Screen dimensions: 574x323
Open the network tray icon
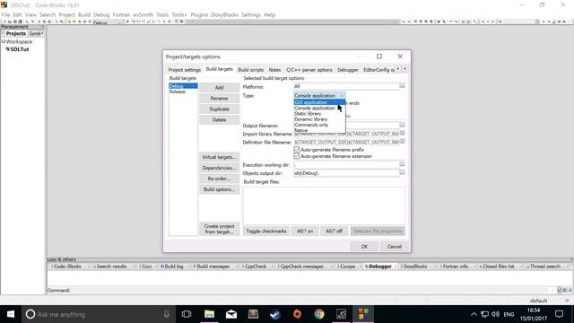[x=484, y=314]
